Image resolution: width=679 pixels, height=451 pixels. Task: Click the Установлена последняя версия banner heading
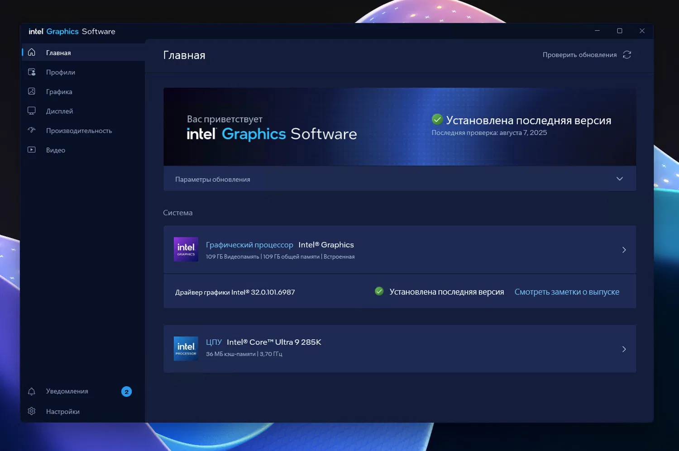click(529, 120)
